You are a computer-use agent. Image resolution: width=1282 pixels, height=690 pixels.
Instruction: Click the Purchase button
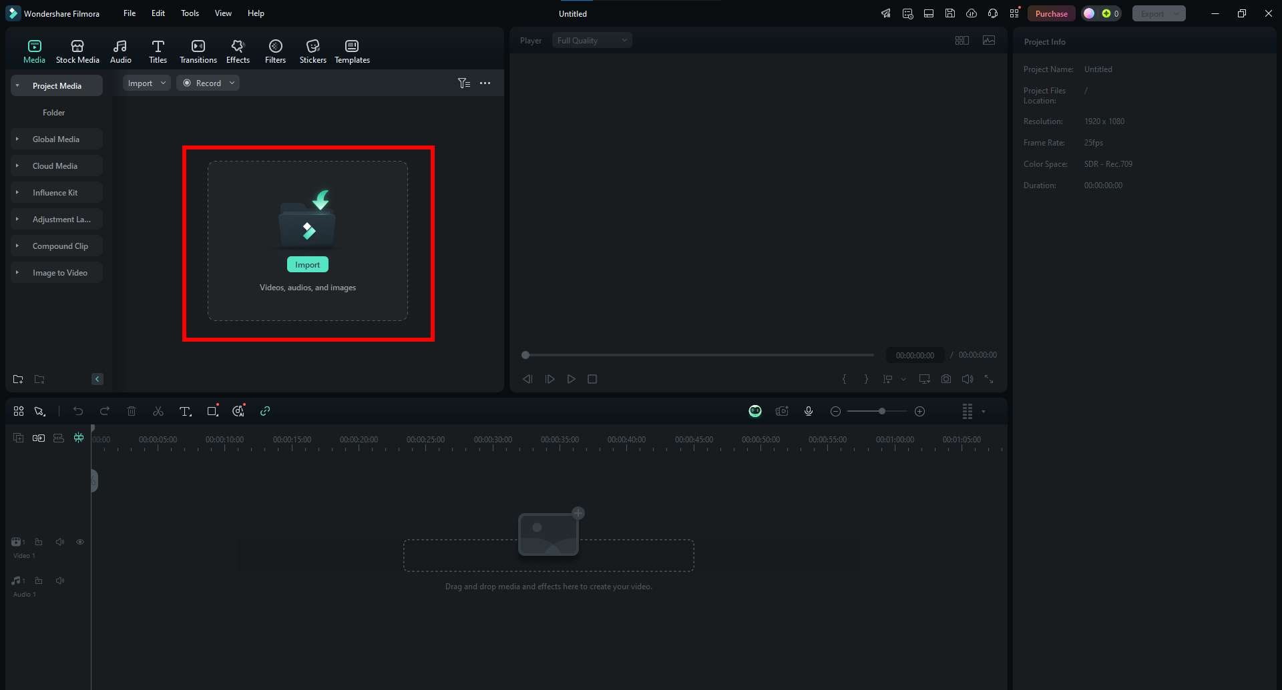click(x=1051, y=13)
